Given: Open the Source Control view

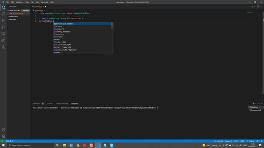Looking at the screenshot, I should pyautogui.click(x=3, y=21).
